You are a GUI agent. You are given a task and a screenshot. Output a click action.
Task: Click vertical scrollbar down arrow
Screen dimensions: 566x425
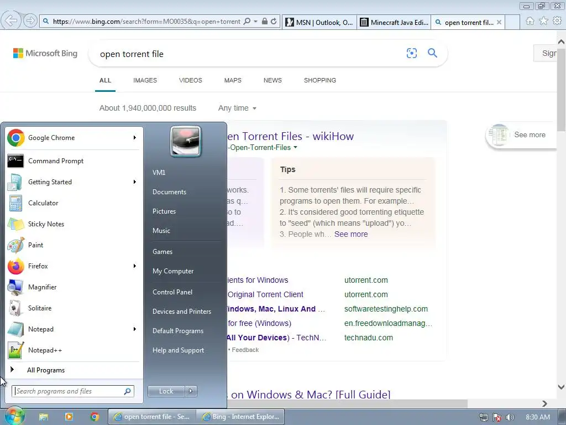point(562,387)
